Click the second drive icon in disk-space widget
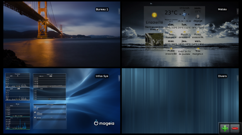The height and width of the screenshot is (135, 242). click(x=35, y=112)
